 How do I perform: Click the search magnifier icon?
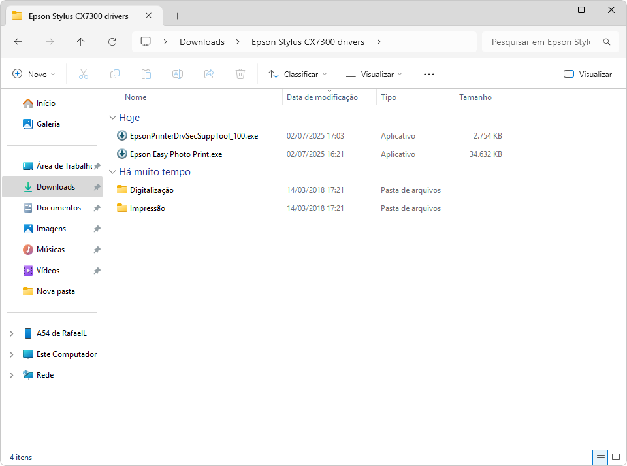point(607,42)
